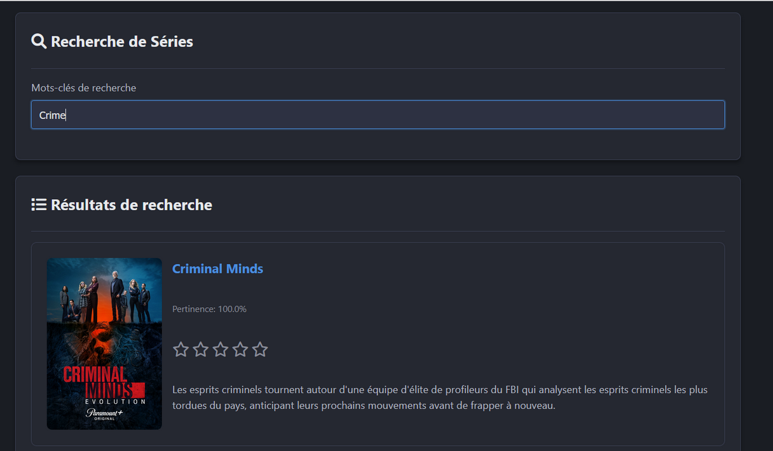Click the Pertinence 100.0% label
Viewport: 773px width, 451px height.
coord(209,309)
